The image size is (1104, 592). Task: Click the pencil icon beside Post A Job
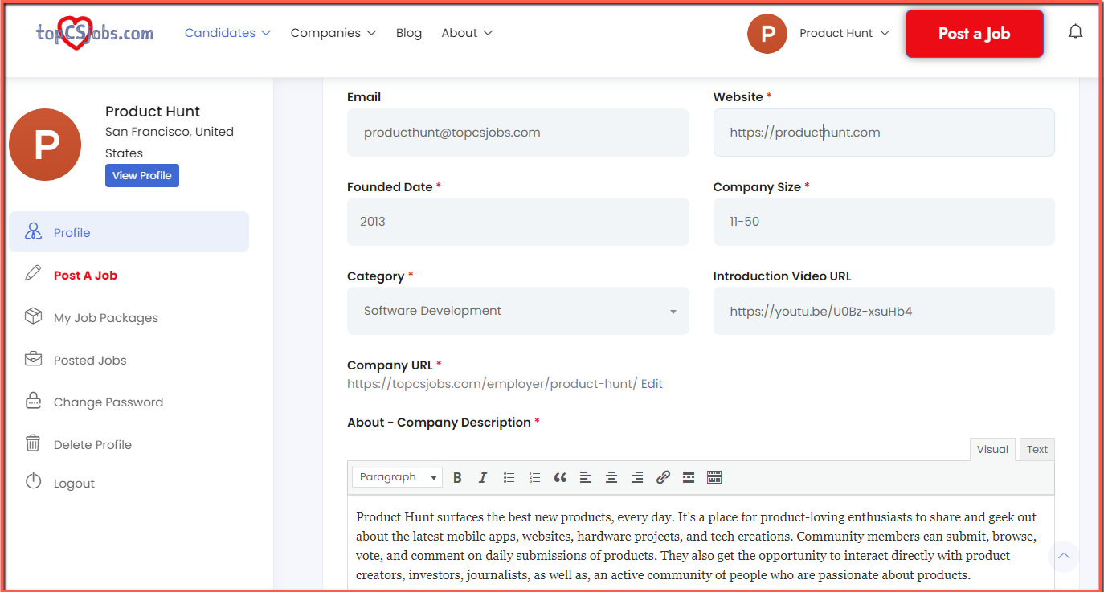pos(33,274)
